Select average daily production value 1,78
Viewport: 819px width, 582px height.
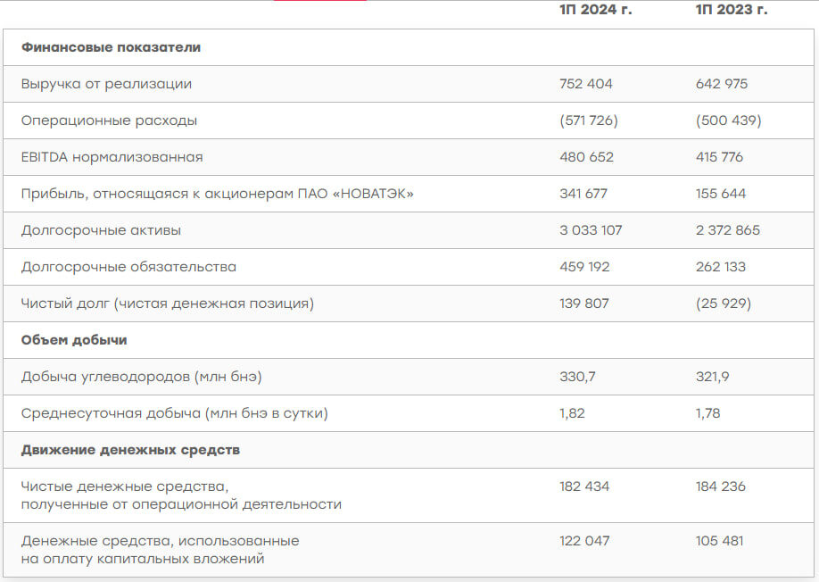point(707,413)
